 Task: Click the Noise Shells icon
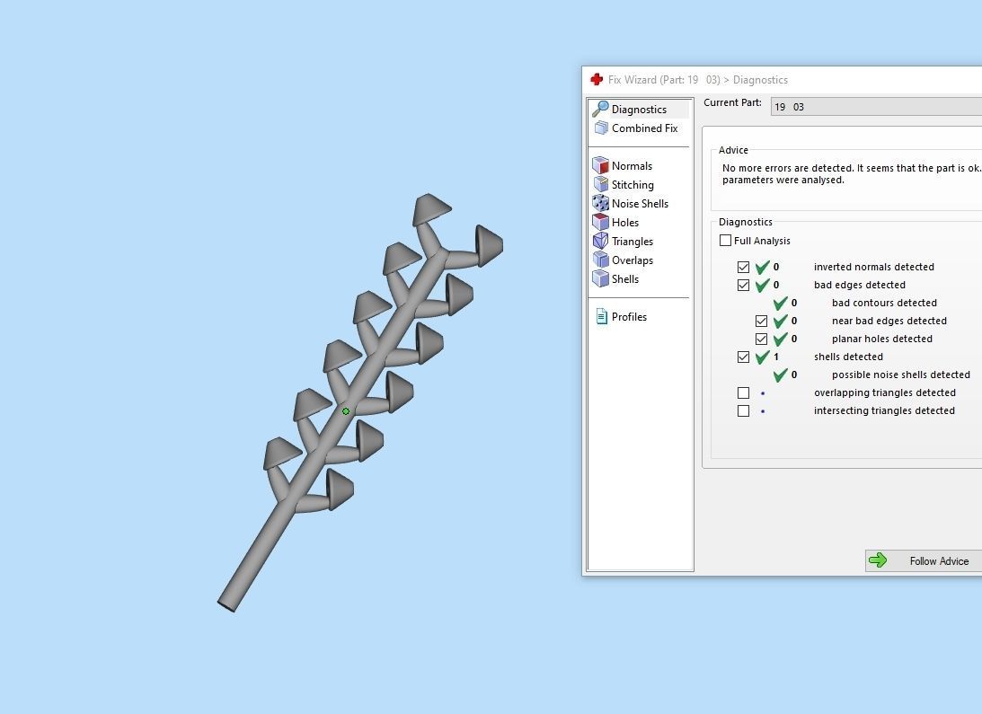600,203
